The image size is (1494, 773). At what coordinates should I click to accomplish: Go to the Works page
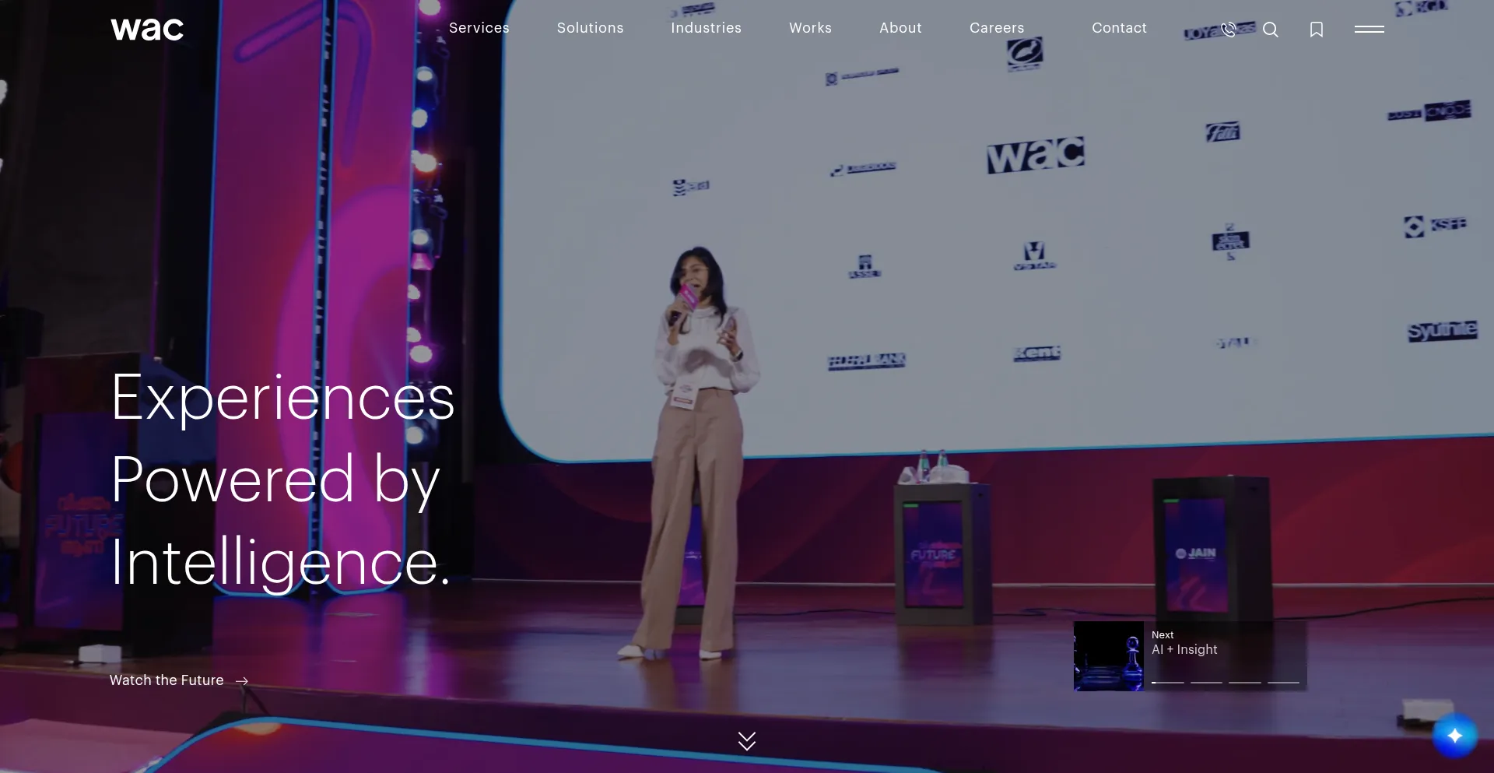click(x=811, y=28)
